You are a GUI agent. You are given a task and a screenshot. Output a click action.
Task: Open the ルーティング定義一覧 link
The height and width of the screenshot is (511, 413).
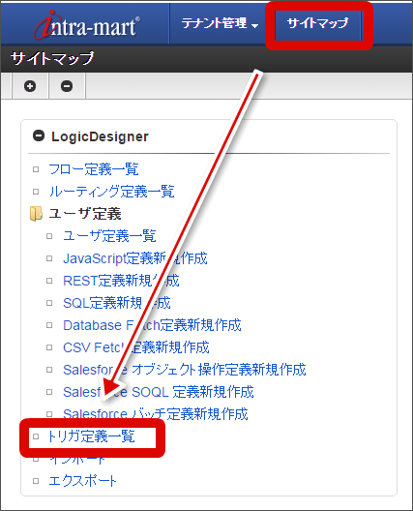[x=112, y=192]
